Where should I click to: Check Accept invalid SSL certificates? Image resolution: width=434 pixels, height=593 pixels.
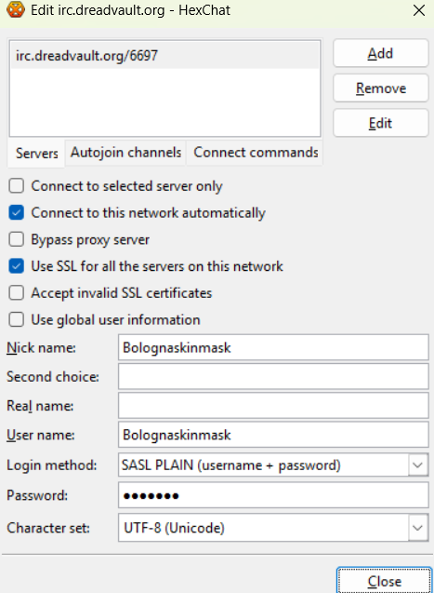tap(16, 292)
